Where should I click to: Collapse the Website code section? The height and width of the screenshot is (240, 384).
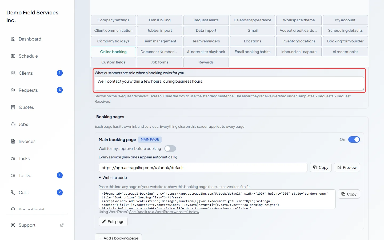click(x=113, y=178)
